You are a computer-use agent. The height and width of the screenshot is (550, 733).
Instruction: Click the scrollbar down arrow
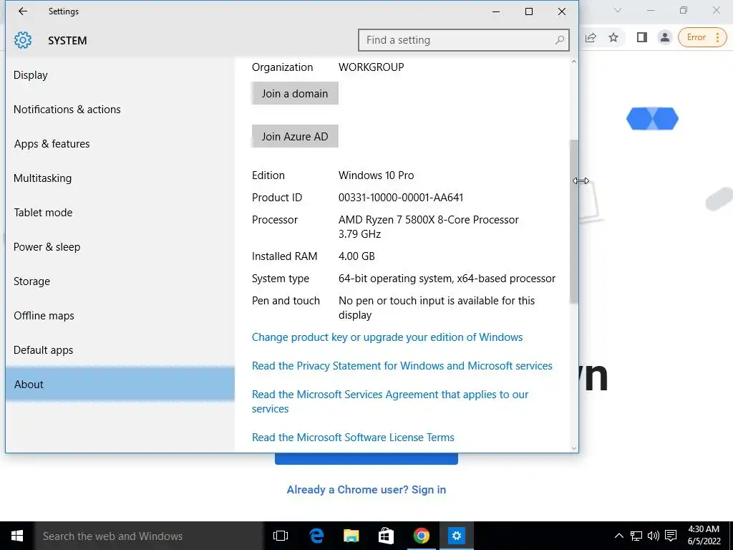click(x=574, y=448)
